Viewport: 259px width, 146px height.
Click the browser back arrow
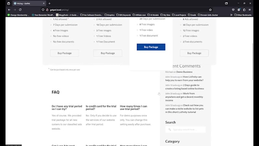pyautogui.click(x=9, y=10)
